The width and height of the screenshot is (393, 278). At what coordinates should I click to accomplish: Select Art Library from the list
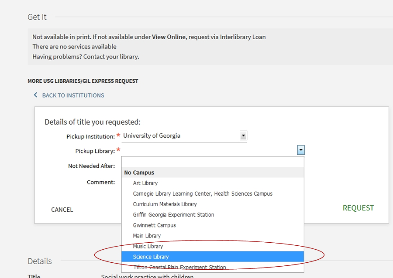coord(145,183)
